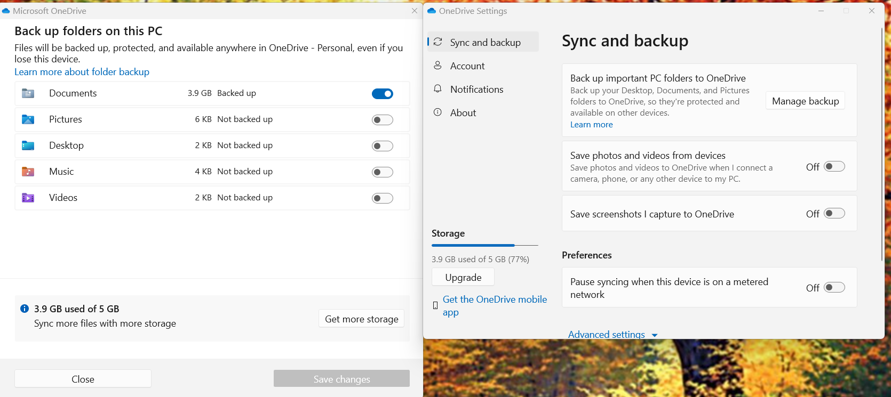The height and width of the screenshot is (397, 891).
Task: Open the About page
Action: pyautogui.click(x=483, y=112)
